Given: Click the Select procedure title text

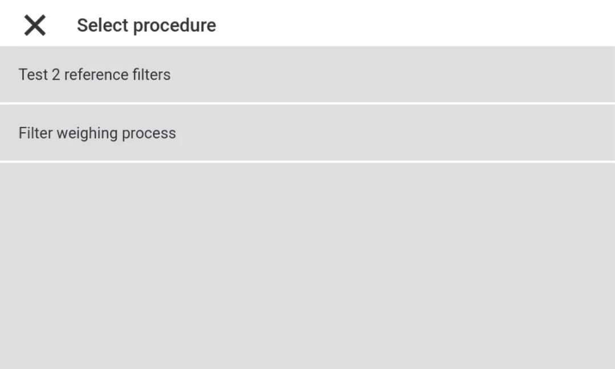Looking at the screenshot, I should point(146,26).
